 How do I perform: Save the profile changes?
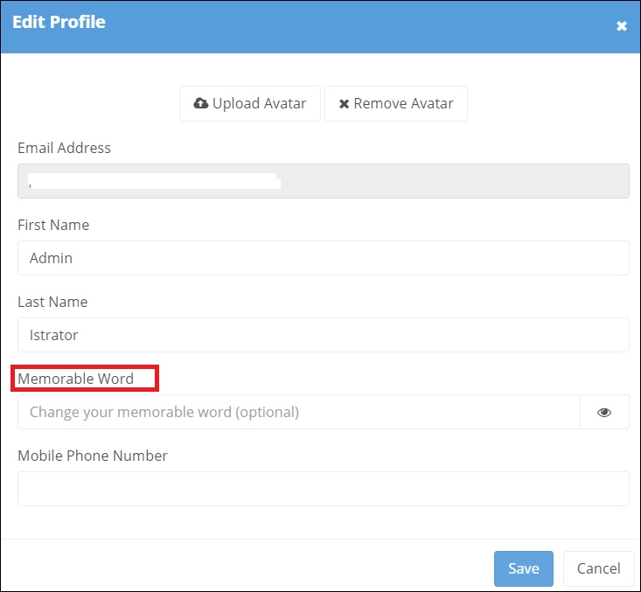(523, 568)
